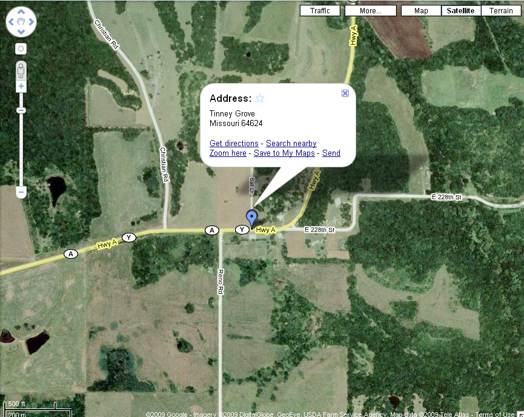Click the Save to My Maps link

coord(284,153)
